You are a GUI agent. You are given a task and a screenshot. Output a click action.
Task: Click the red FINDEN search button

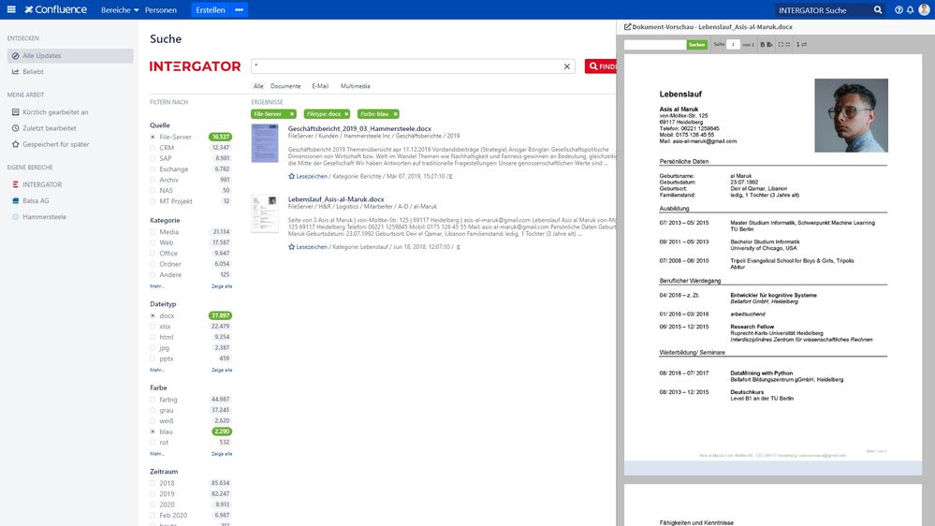tap(601, 66)
